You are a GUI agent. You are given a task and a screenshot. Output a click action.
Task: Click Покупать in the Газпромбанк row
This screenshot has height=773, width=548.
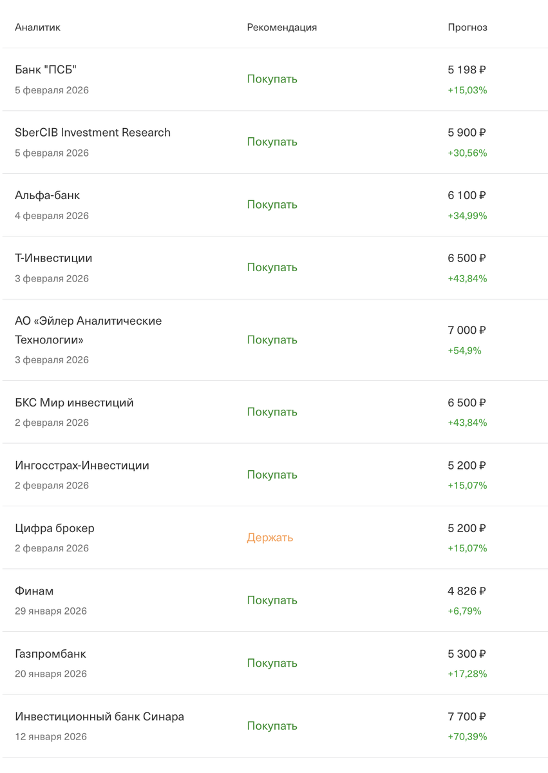[272, 663]
